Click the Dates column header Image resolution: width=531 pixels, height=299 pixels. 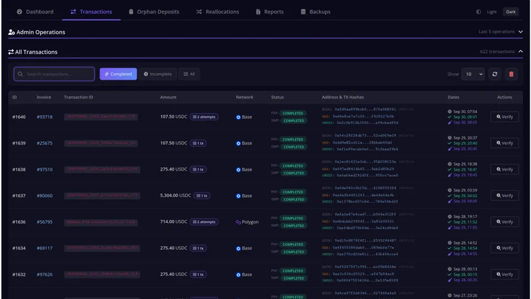click(x=454, y=97)
